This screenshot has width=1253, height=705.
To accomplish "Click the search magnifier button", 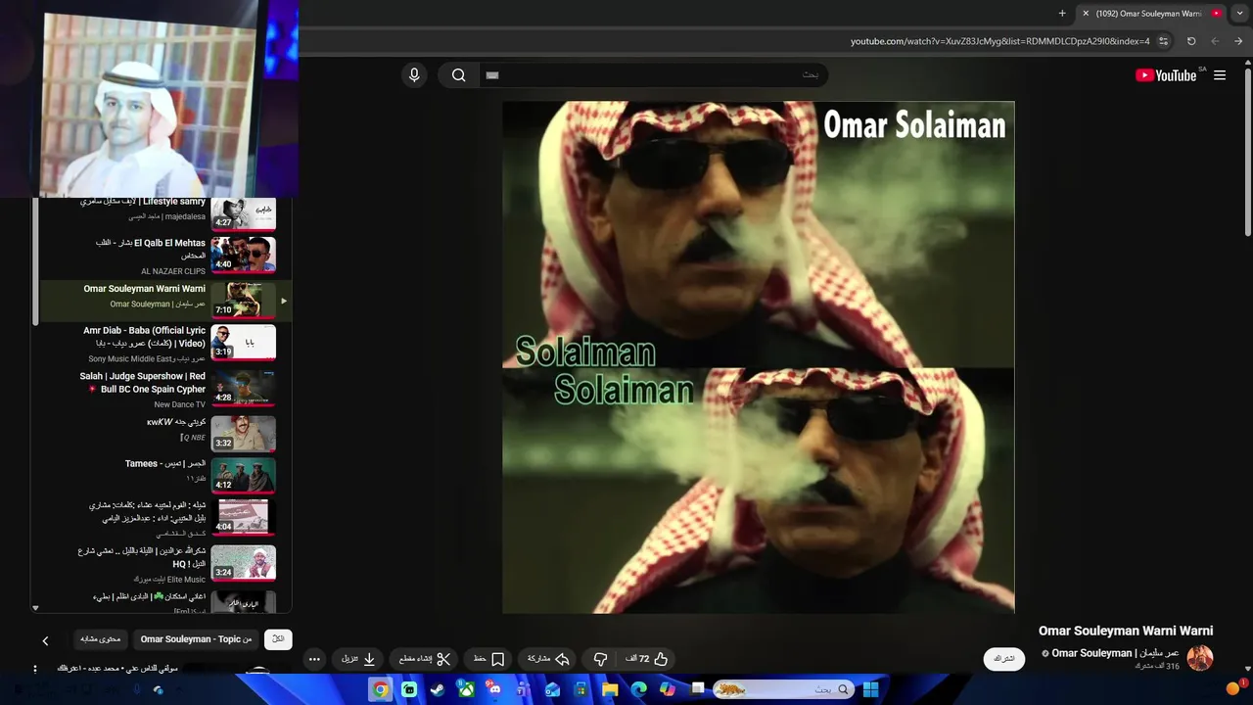I will coord(458,75).
